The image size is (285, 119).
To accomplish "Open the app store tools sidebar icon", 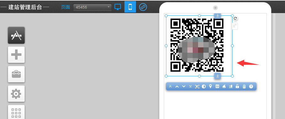I will pos(16,35).
